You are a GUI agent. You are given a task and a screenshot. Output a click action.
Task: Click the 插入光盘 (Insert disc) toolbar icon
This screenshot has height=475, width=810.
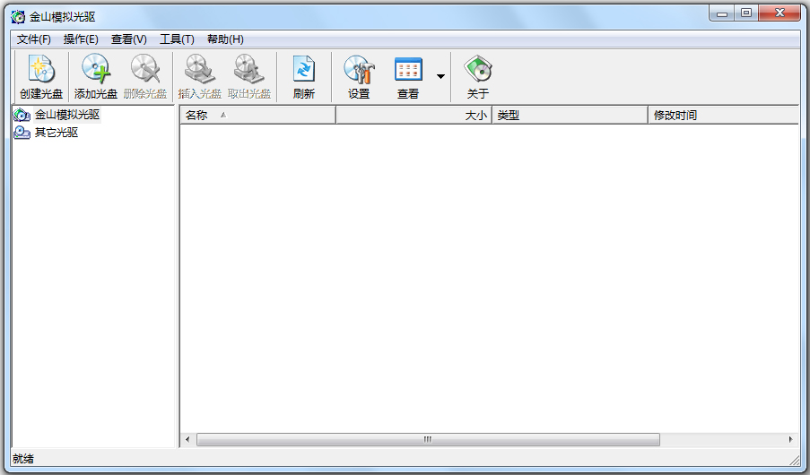[199, 76]
